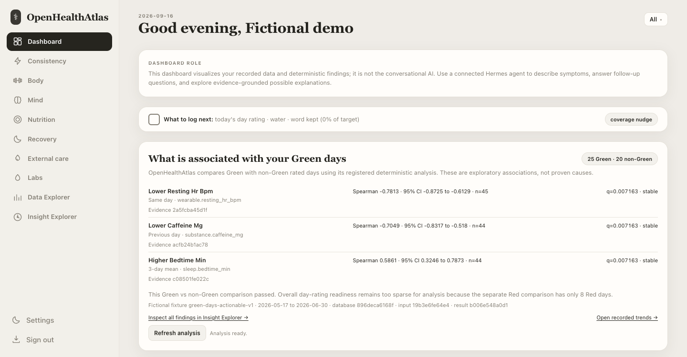687x357 pixels.
Task: Click sleep.bedtime_min source text
Action: [x=207, y=269]
